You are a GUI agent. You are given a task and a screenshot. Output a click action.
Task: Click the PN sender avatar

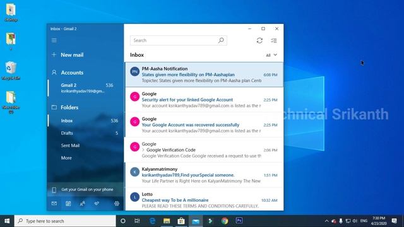click(134, 71)
